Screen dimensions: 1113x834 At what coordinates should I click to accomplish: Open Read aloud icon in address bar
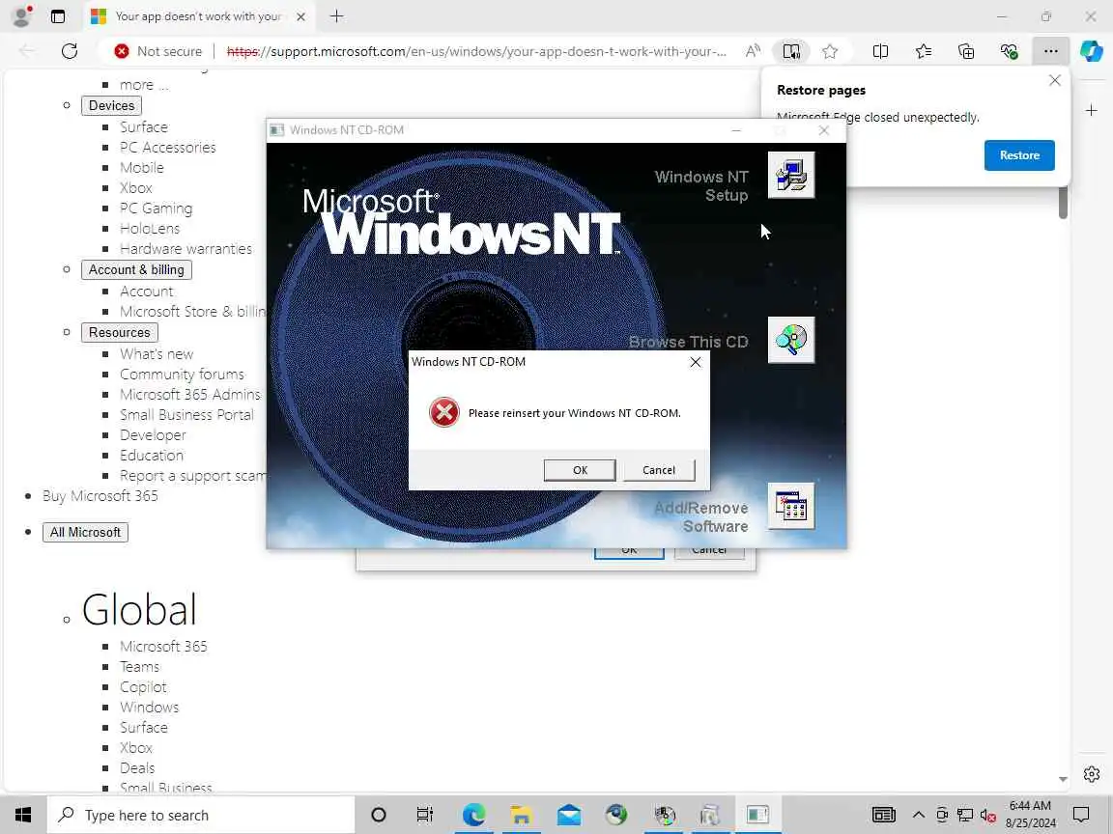(x=754, y=51)
